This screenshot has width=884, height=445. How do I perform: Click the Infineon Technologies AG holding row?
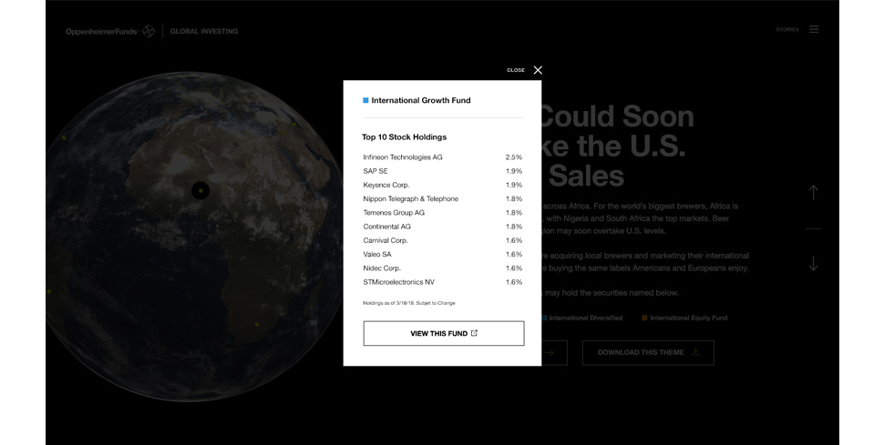point(443,157)
